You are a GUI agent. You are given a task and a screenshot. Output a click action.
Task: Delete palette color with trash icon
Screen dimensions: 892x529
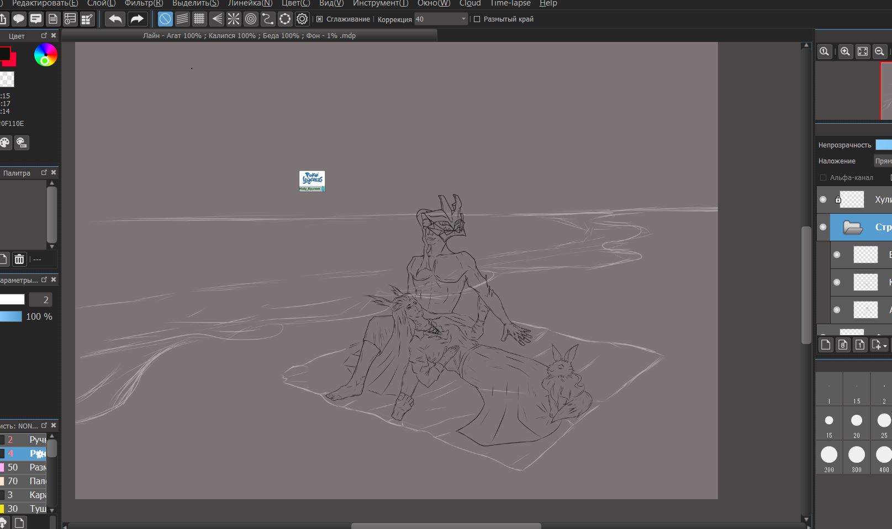(19, 259)
